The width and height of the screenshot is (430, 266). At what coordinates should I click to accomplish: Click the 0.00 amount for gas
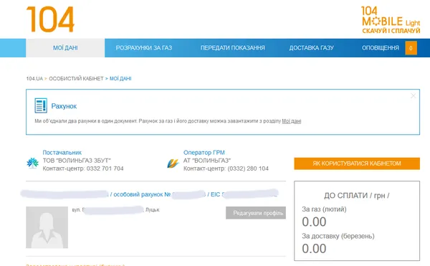click(x=314, y=222)
